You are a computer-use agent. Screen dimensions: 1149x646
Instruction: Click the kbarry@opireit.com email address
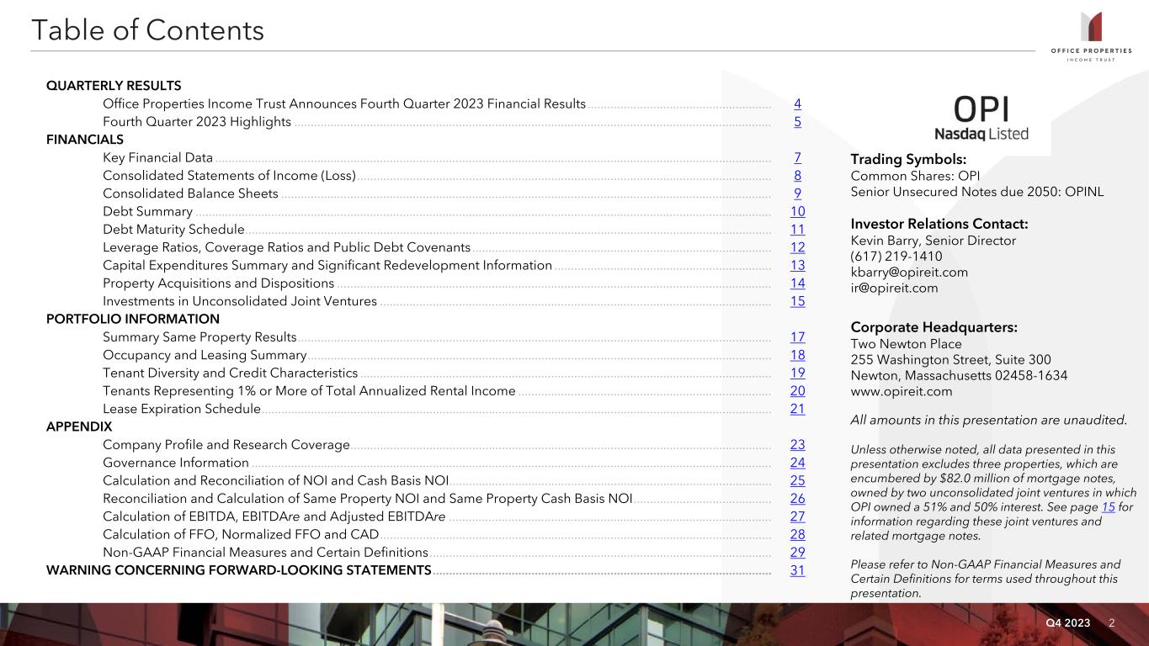point(909,273)
